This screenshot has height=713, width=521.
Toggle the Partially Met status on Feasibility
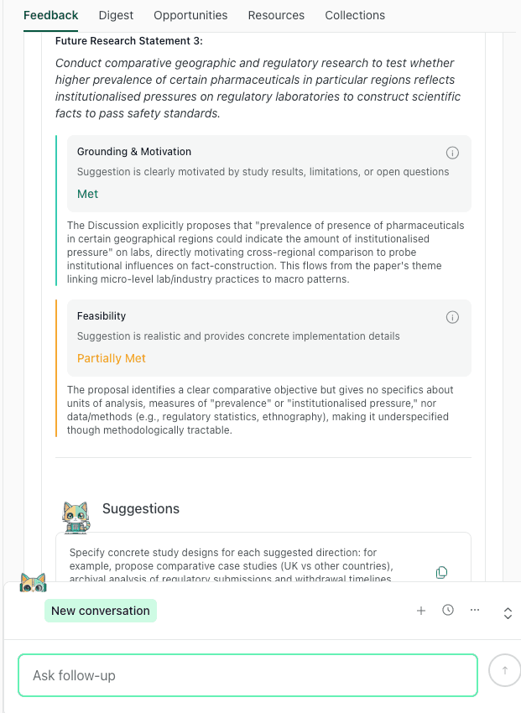[x=112, y=358]
